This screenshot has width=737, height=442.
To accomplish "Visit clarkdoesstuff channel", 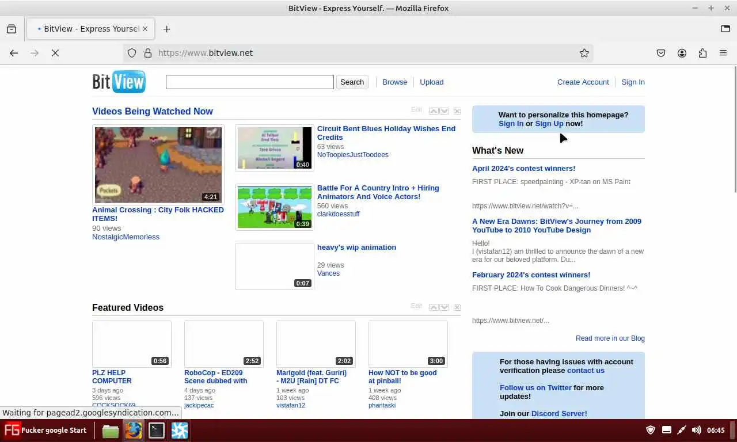I will click(339, 214).
